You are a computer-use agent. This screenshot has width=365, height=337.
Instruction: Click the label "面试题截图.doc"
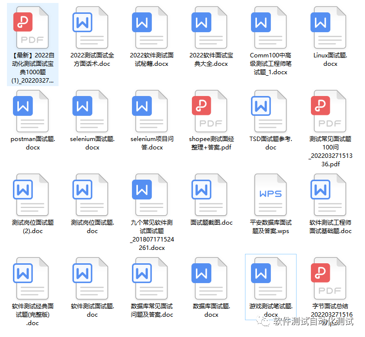tap(211, 223)
